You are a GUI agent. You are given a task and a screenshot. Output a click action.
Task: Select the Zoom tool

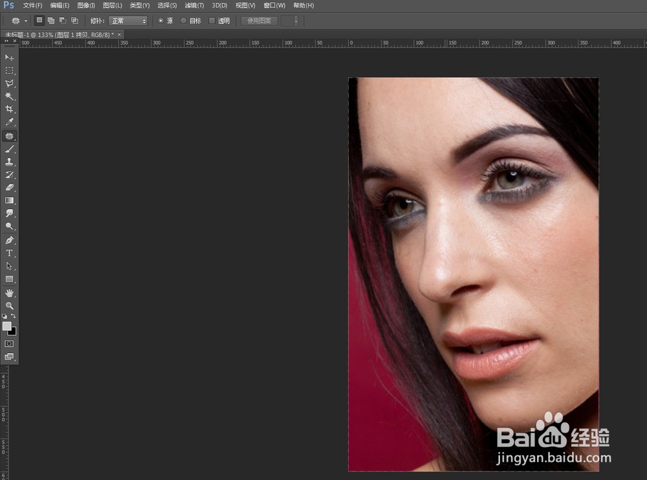[9, 306]
